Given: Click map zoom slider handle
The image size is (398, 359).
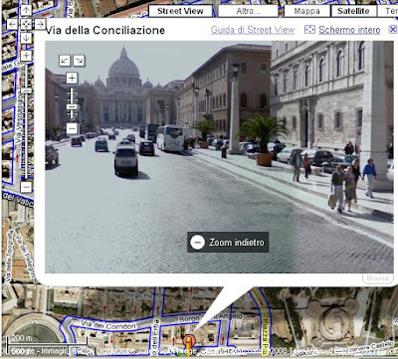Looking at the screenshot, I should pyautogui.click(x=26, y=90).
